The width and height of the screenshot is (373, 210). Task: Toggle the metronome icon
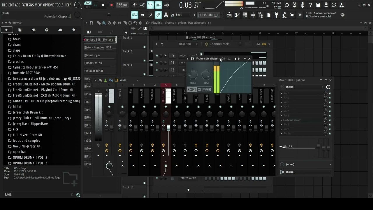pos(135,5)
